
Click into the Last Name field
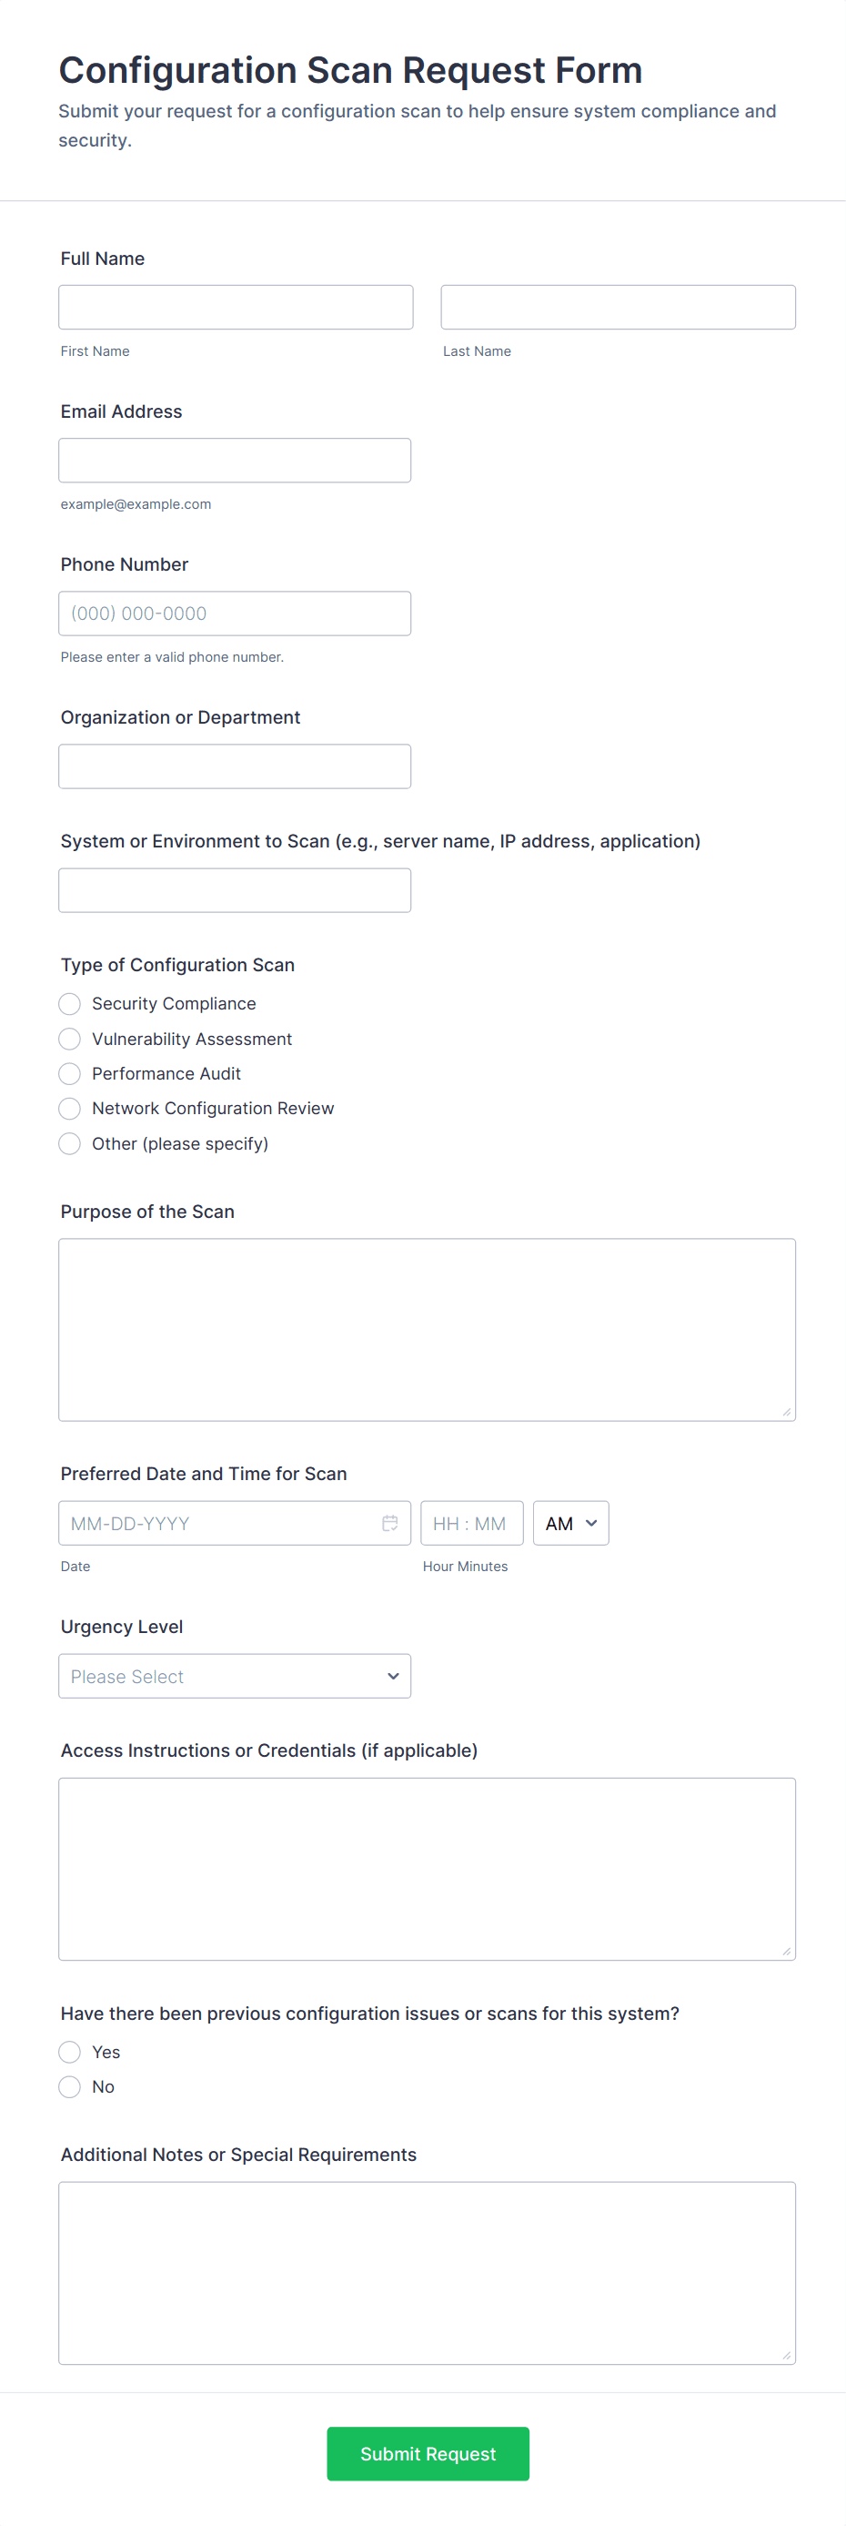coord(618,307)
